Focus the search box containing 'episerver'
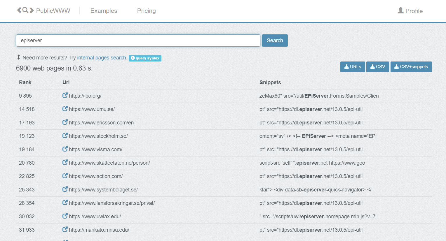446x241 pixels. pos(138,41)
